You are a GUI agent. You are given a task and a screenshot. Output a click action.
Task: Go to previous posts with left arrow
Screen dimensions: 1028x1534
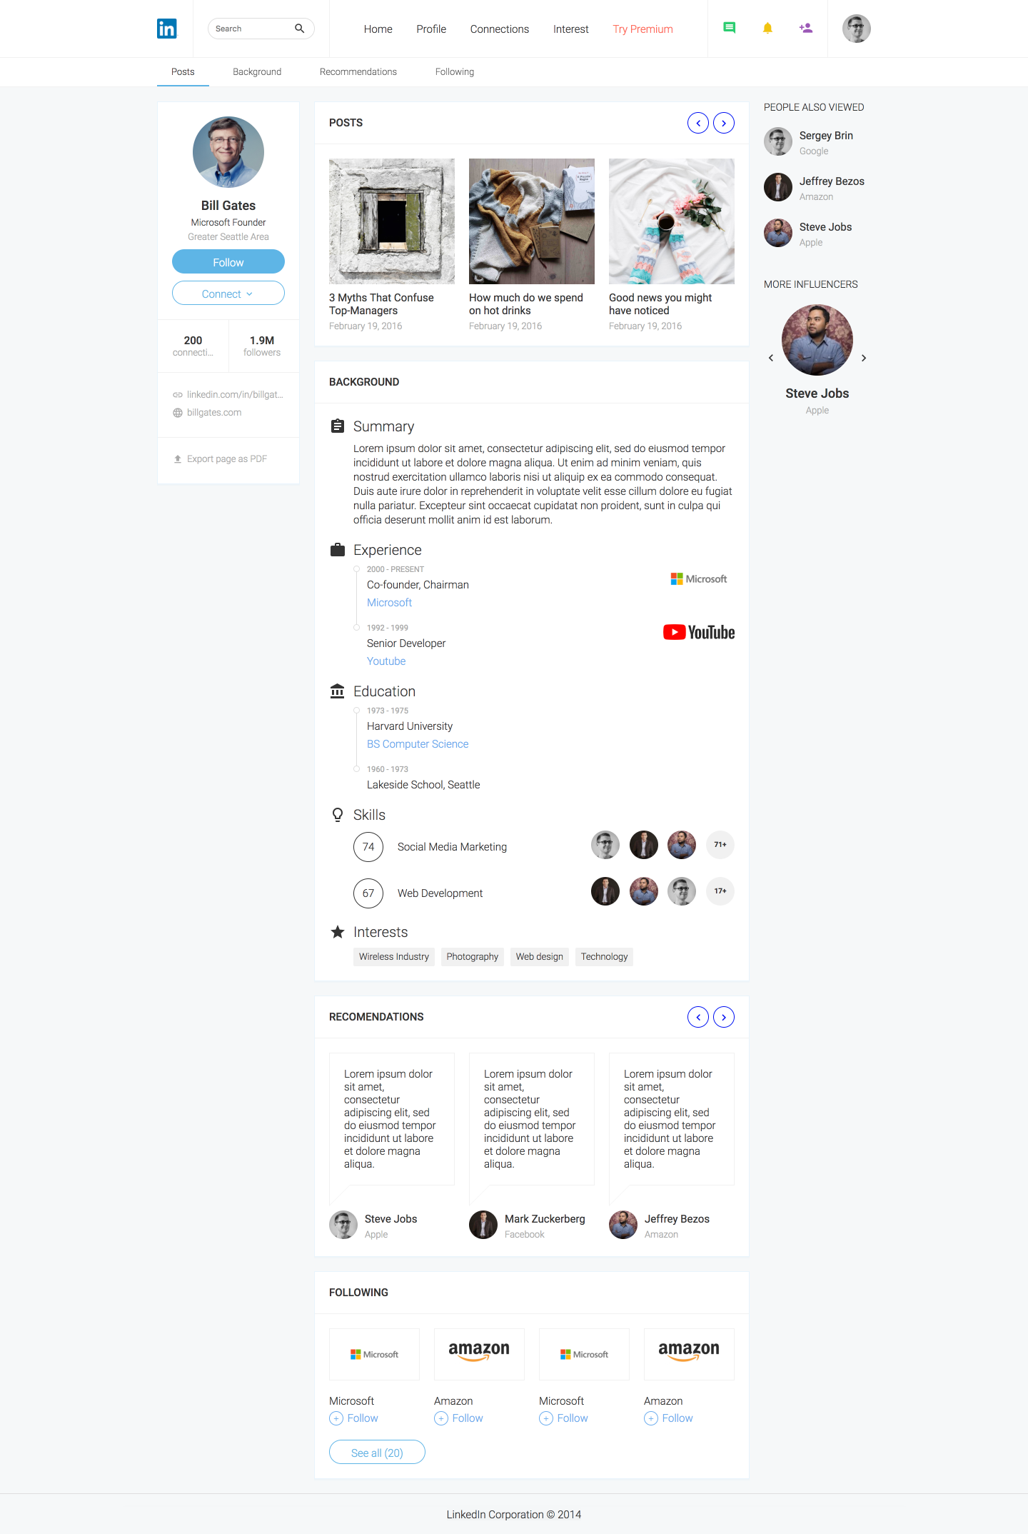coord(698,123)
